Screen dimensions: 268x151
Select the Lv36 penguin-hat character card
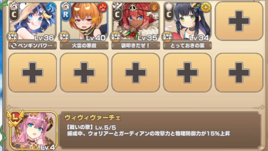32,22
